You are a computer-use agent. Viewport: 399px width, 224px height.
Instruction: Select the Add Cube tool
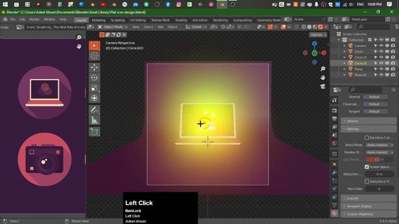pyautogui.click(x=94, y=131)
